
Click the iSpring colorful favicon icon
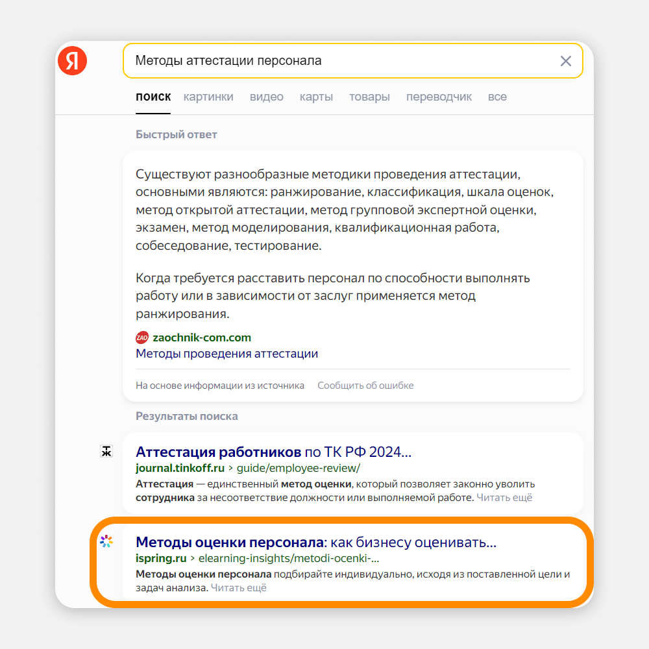coord(106,542)
